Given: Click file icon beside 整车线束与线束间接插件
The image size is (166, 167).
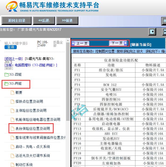Looking at the screenshot, I should 12,138.
